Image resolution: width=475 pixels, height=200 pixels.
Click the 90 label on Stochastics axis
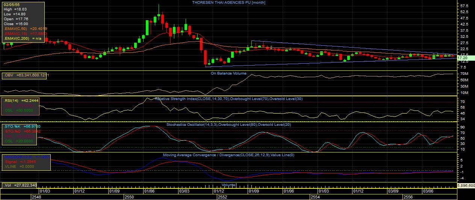[462, 127]
